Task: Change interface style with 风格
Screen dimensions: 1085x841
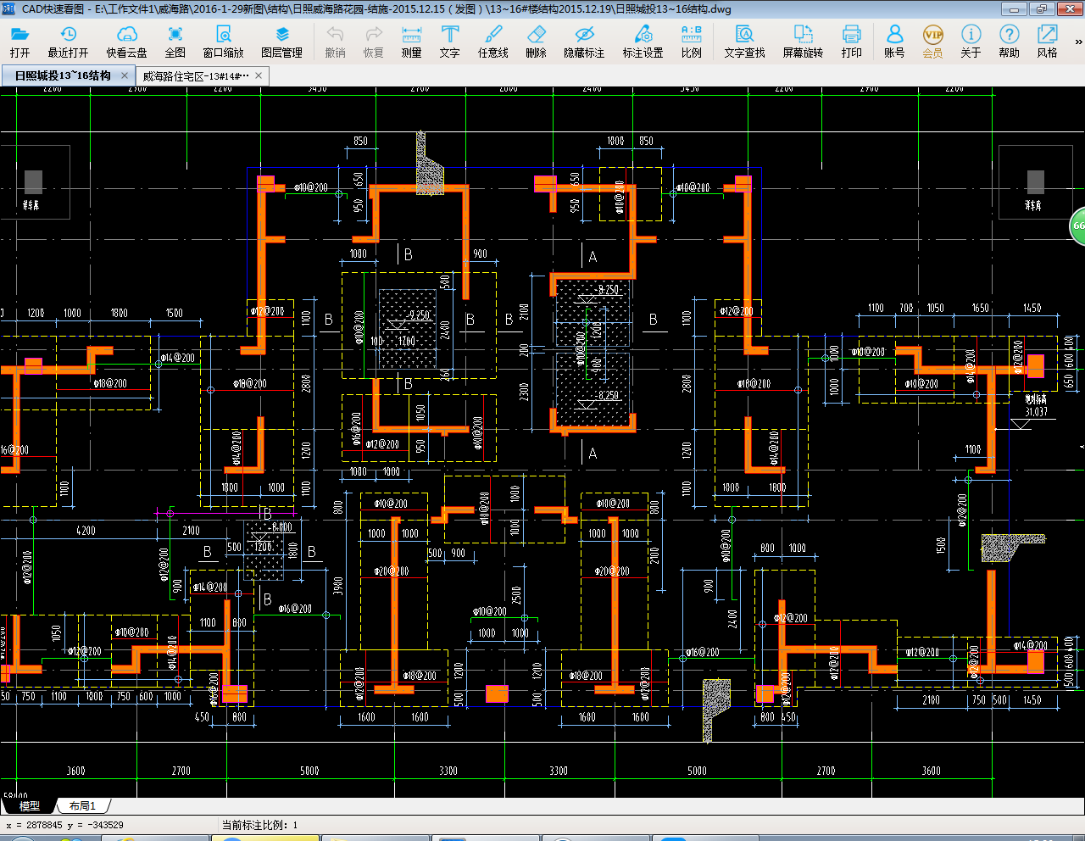Action: pos(1047,42)
